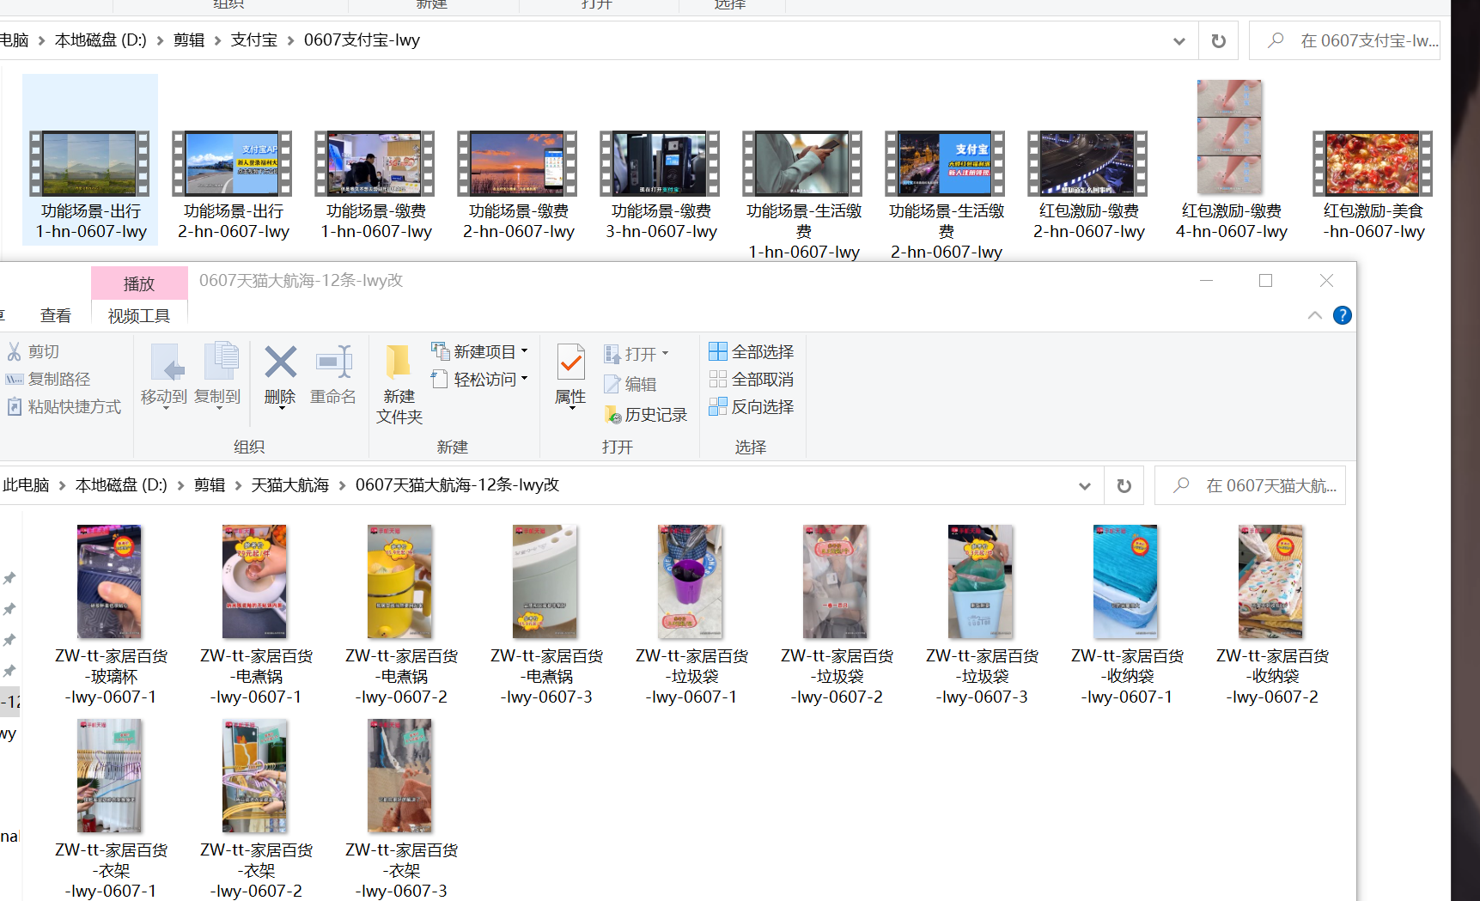Open the 视频工具 (Video Tools) tab
The width and height of the screenshot is (1480, 901).
point(139,316)
